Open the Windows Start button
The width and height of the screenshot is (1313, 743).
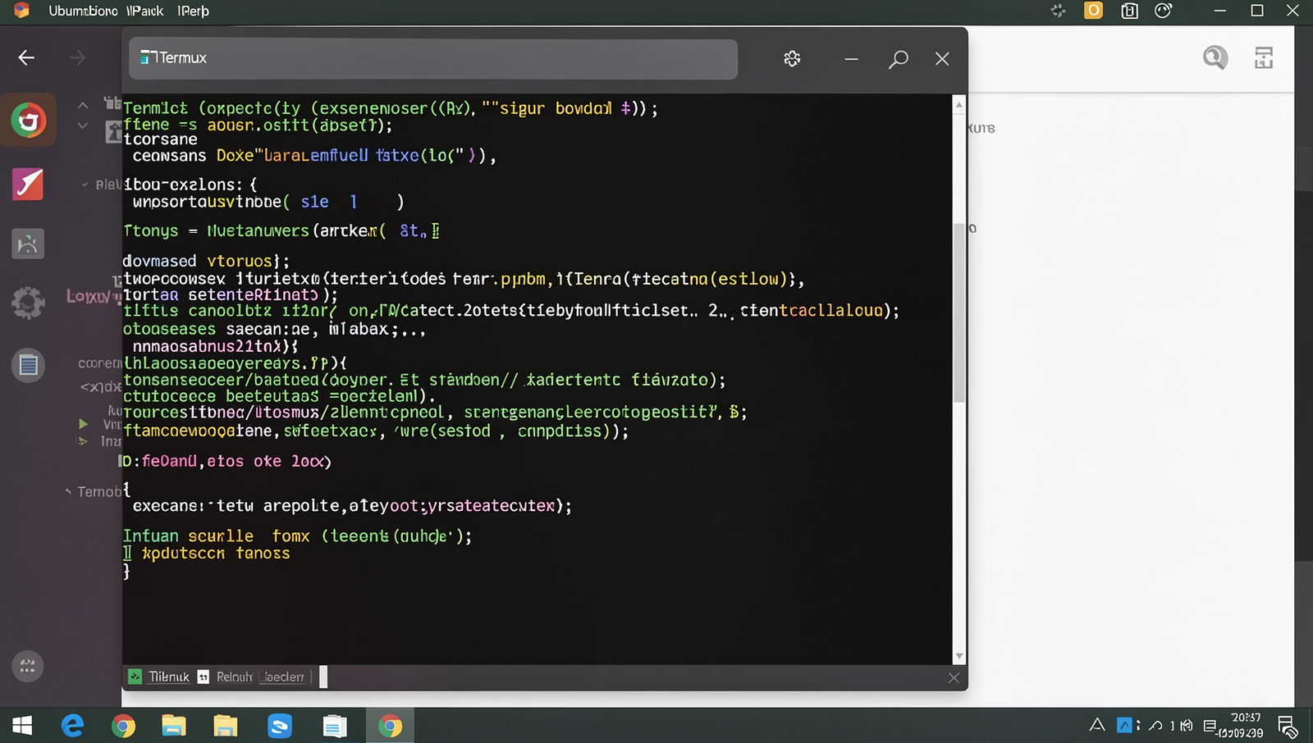coord(22,726)
